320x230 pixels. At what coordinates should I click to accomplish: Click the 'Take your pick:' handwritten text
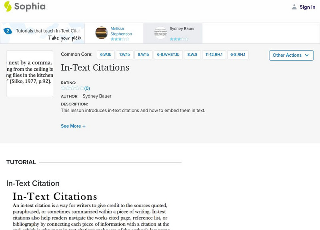[65, 38]
